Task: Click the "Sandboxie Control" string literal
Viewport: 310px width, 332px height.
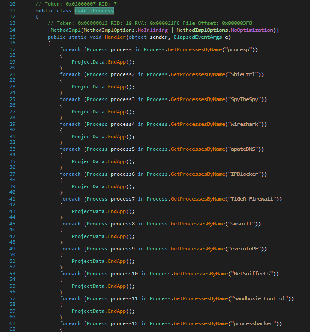Action: 261,298
